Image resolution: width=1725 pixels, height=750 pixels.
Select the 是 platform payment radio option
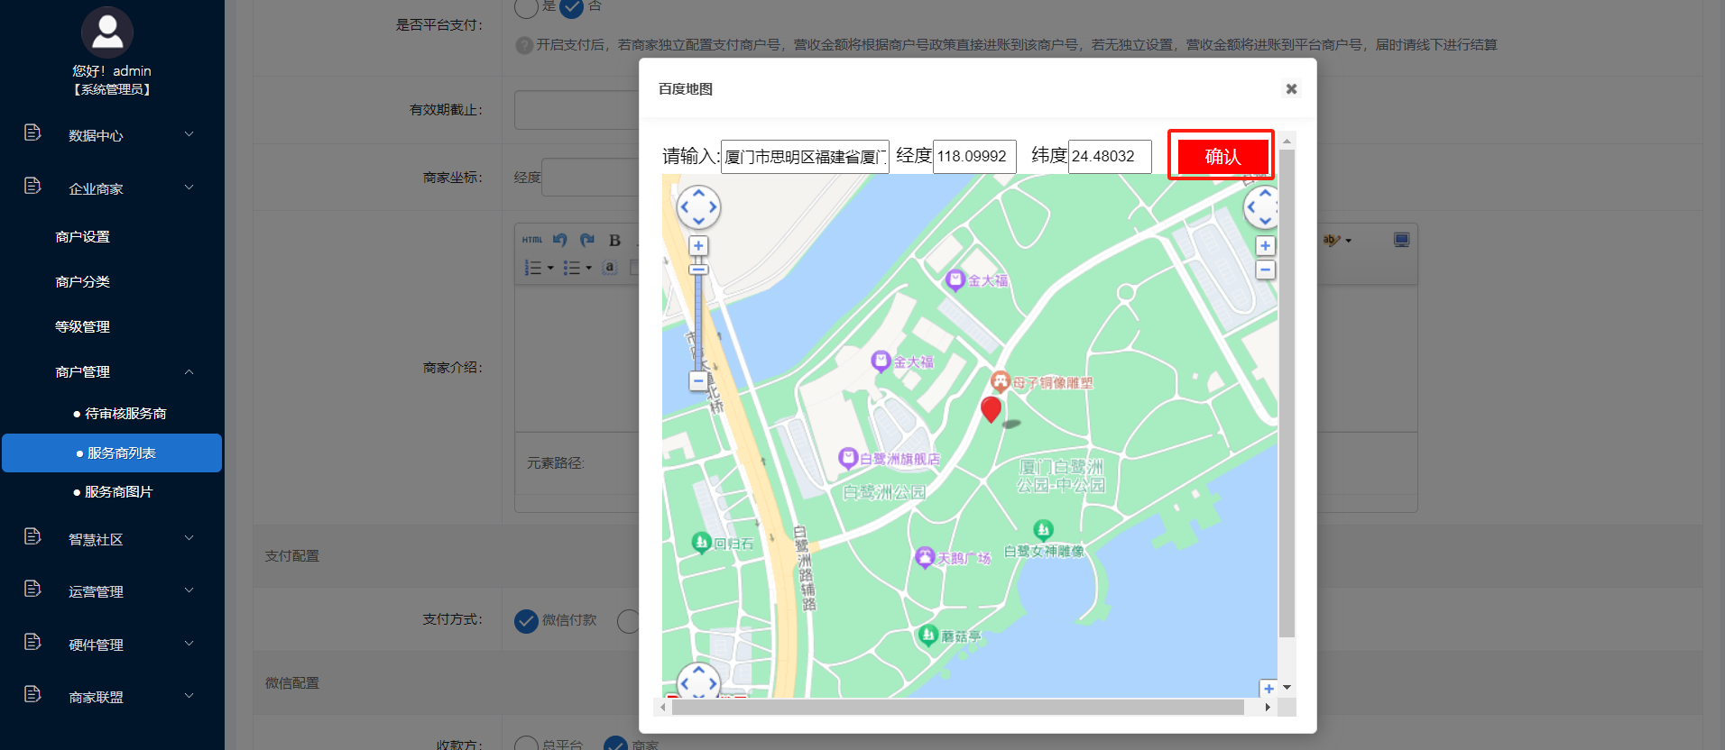pos(527,8)
